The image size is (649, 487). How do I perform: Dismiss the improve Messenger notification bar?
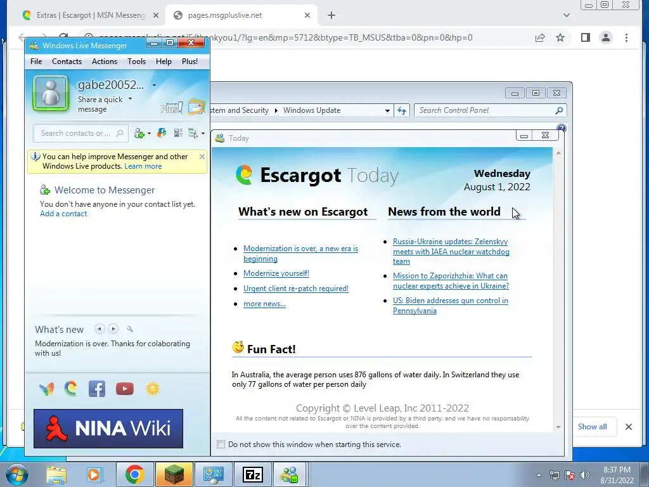[x=202, y=157]
